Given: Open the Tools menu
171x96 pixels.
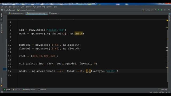Looking at the screenshot, I should coord(39,7).
